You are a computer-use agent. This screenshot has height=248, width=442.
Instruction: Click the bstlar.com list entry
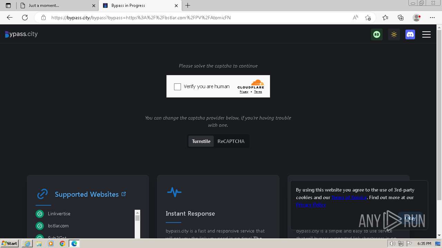[58, 226]
